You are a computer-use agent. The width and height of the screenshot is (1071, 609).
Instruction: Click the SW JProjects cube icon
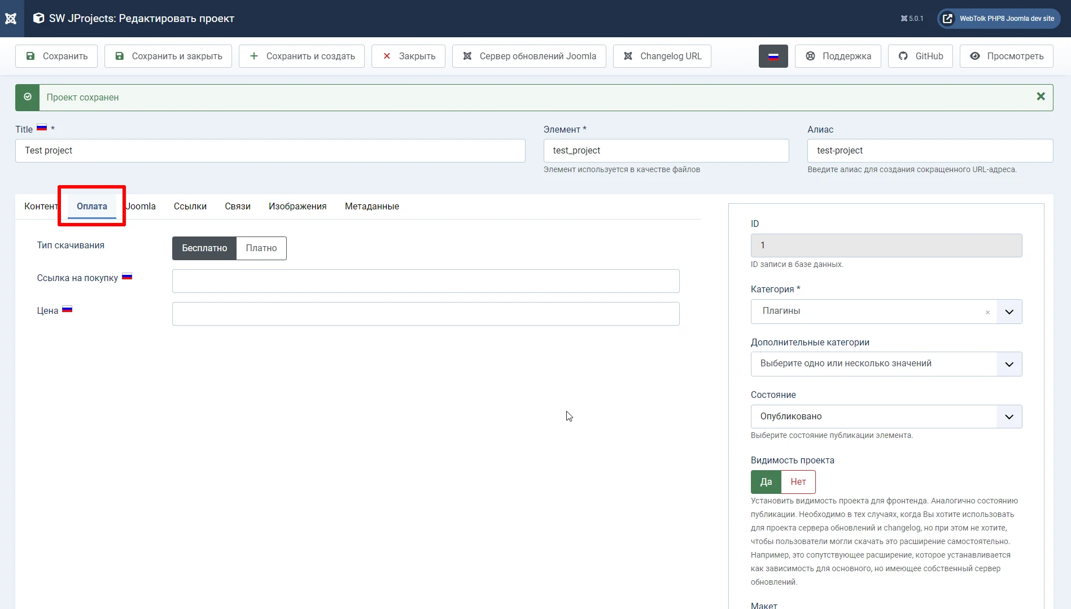pos(38,18)
